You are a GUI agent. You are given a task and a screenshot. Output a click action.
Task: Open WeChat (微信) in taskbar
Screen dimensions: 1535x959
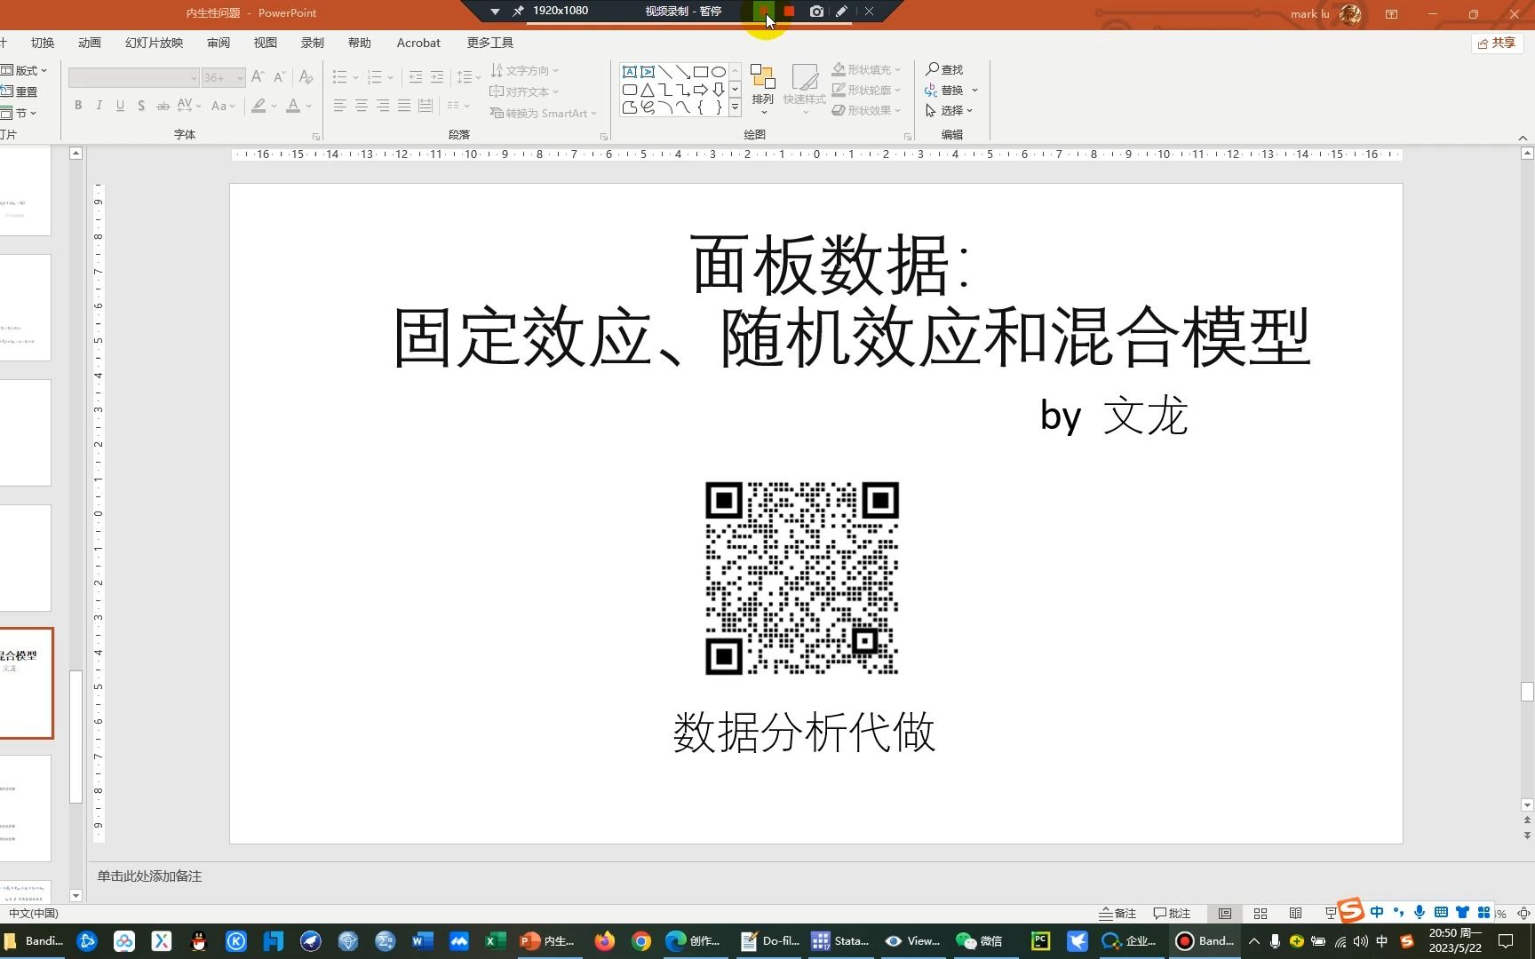(979, 941)
